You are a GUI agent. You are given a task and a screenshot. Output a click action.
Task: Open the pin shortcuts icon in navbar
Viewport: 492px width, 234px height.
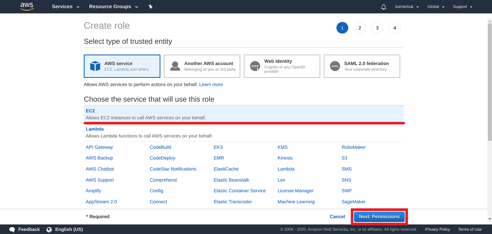151,7
